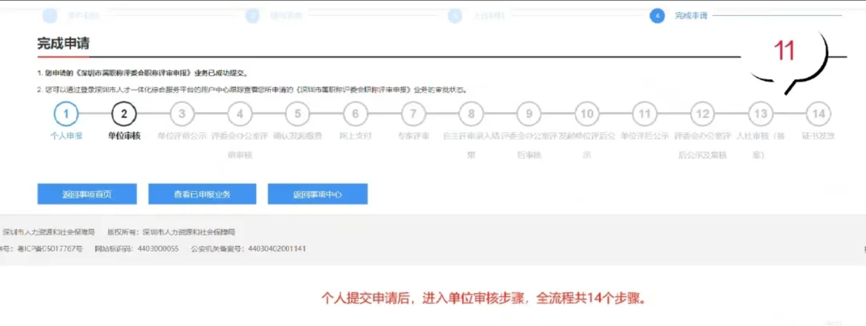Click the 返回事项首页 button
The width and height of the screenshot is (866, 326).
pyautogui.click(x=87, y=194)
